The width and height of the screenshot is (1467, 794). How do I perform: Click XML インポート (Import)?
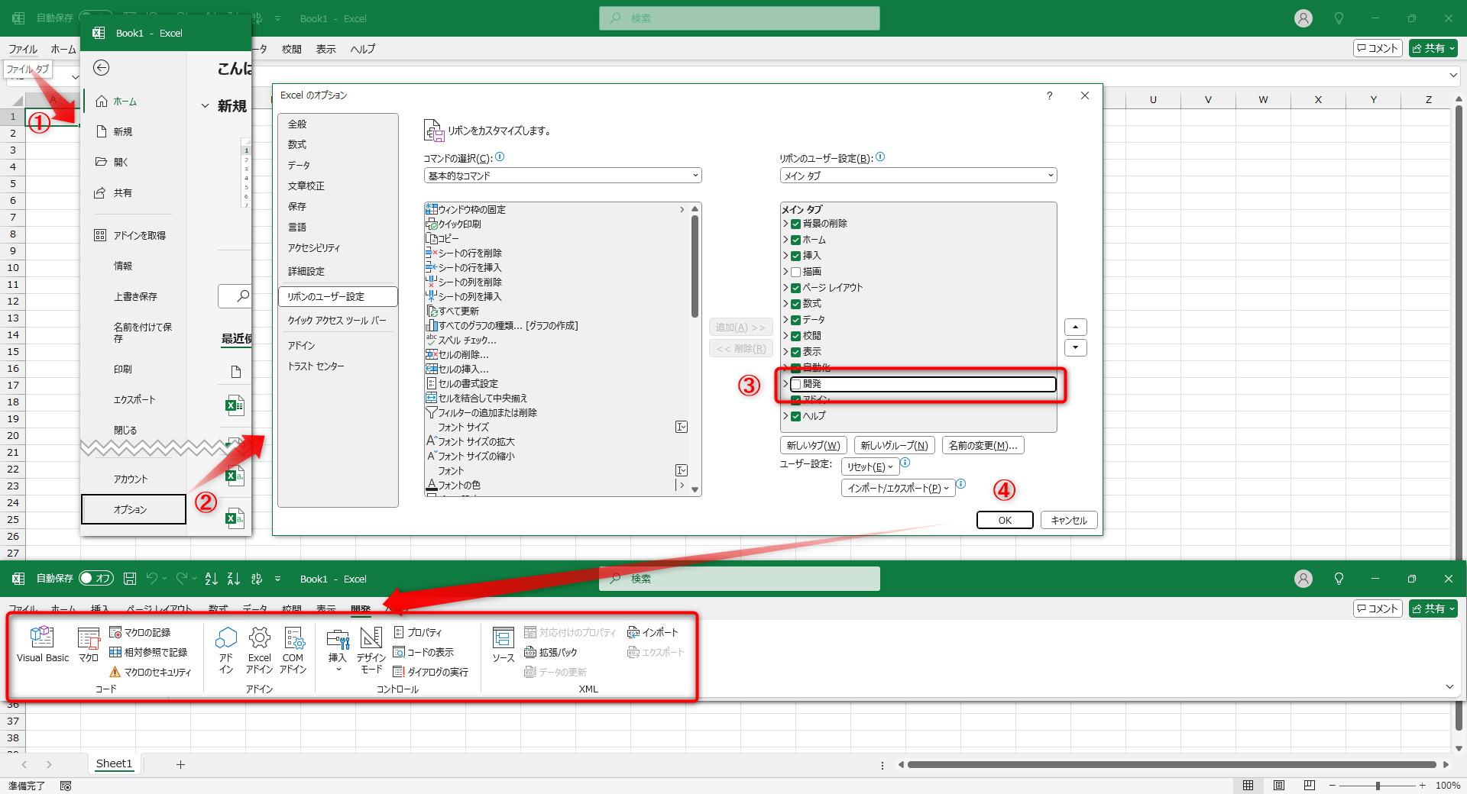pyautogui.click(x=653, y=632)
